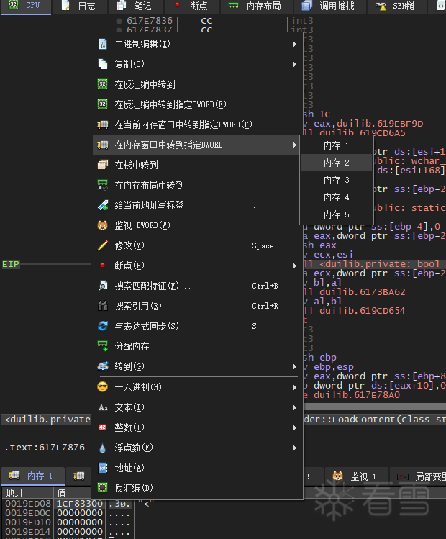Viewport: 446px width, 539px height.
Task: Switch to the CPU tab
Action: pyautogui.click(x=26, y=6)
